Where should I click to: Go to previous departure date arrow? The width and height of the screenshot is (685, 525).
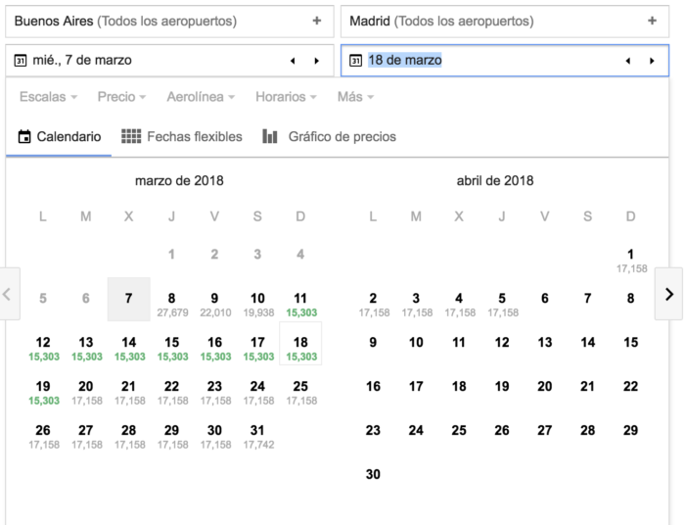[293, 61]
